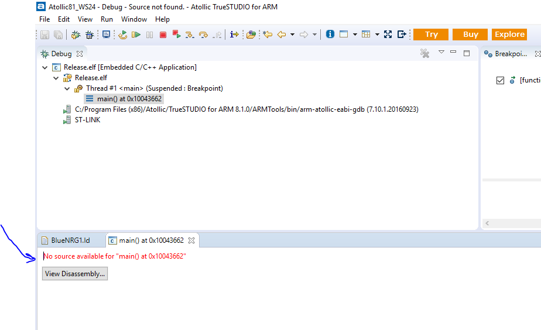Click the Save toolbar icon
Screen dimensions: 541x330
tap(45, 35)
